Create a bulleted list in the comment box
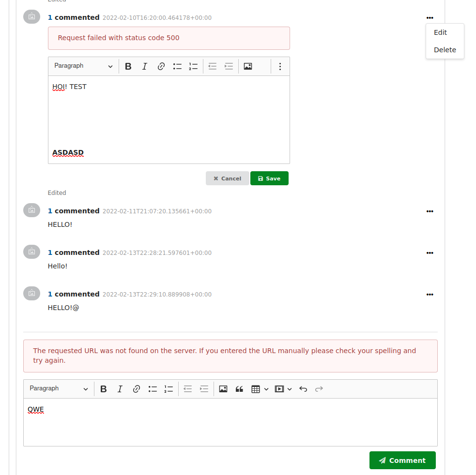The width and height of the screenshot is (476, 475). point(153,388)
